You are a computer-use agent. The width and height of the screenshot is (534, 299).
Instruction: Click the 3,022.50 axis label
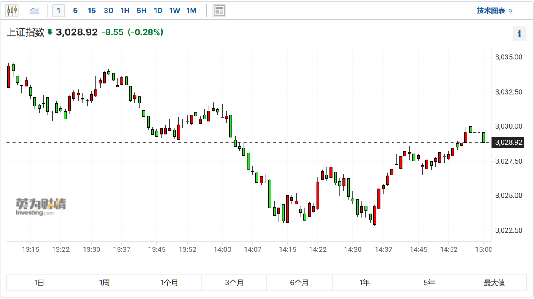509,230
